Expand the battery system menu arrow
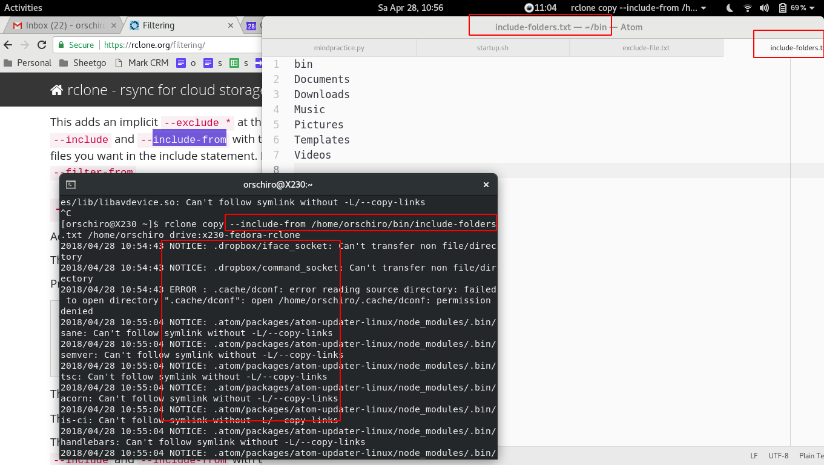This screenshot has width=824, height=465. [x=814, y=8]
